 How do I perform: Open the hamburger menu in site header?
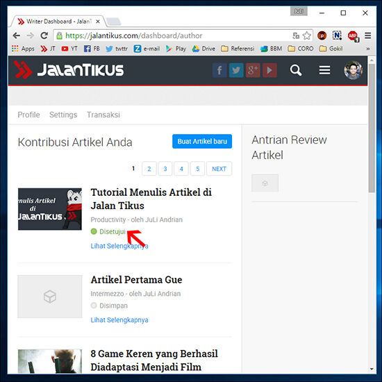[x=324, y=70]
